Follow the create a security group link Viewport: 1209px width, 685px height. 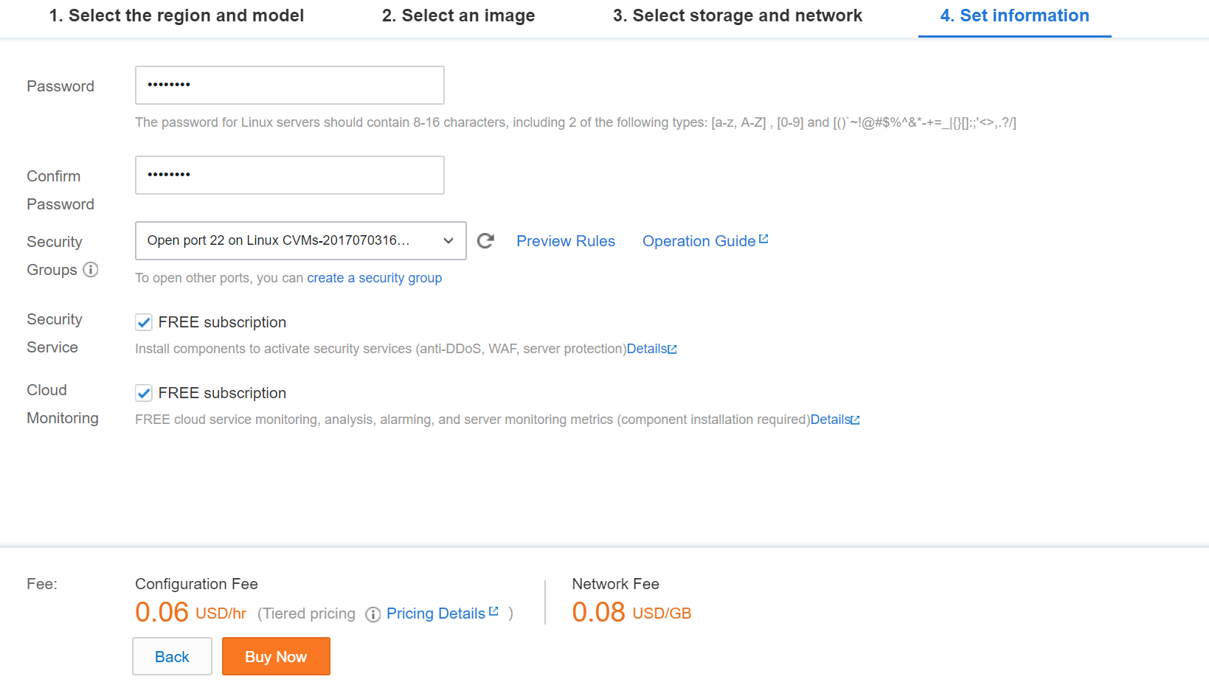(x=375, y=278)
